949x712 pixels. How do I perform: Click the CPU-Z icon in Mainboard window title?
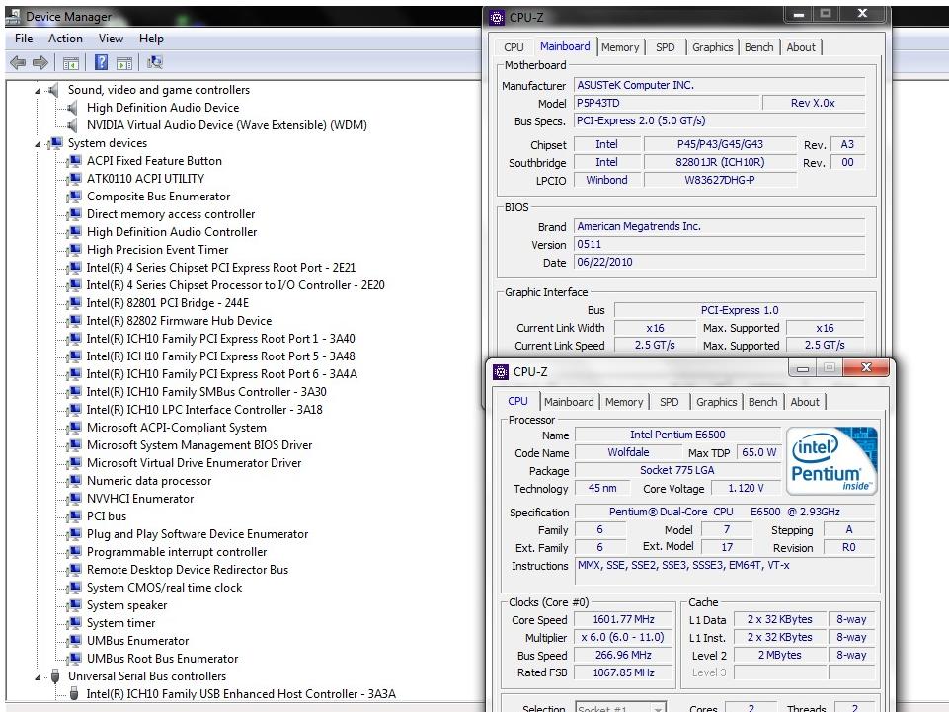tap(497, 18)
